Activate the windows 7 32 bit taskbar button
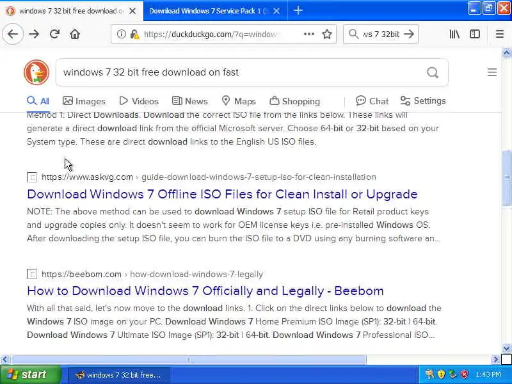The height and width of the screenshot is (384, 512). (x=119, y=375)
